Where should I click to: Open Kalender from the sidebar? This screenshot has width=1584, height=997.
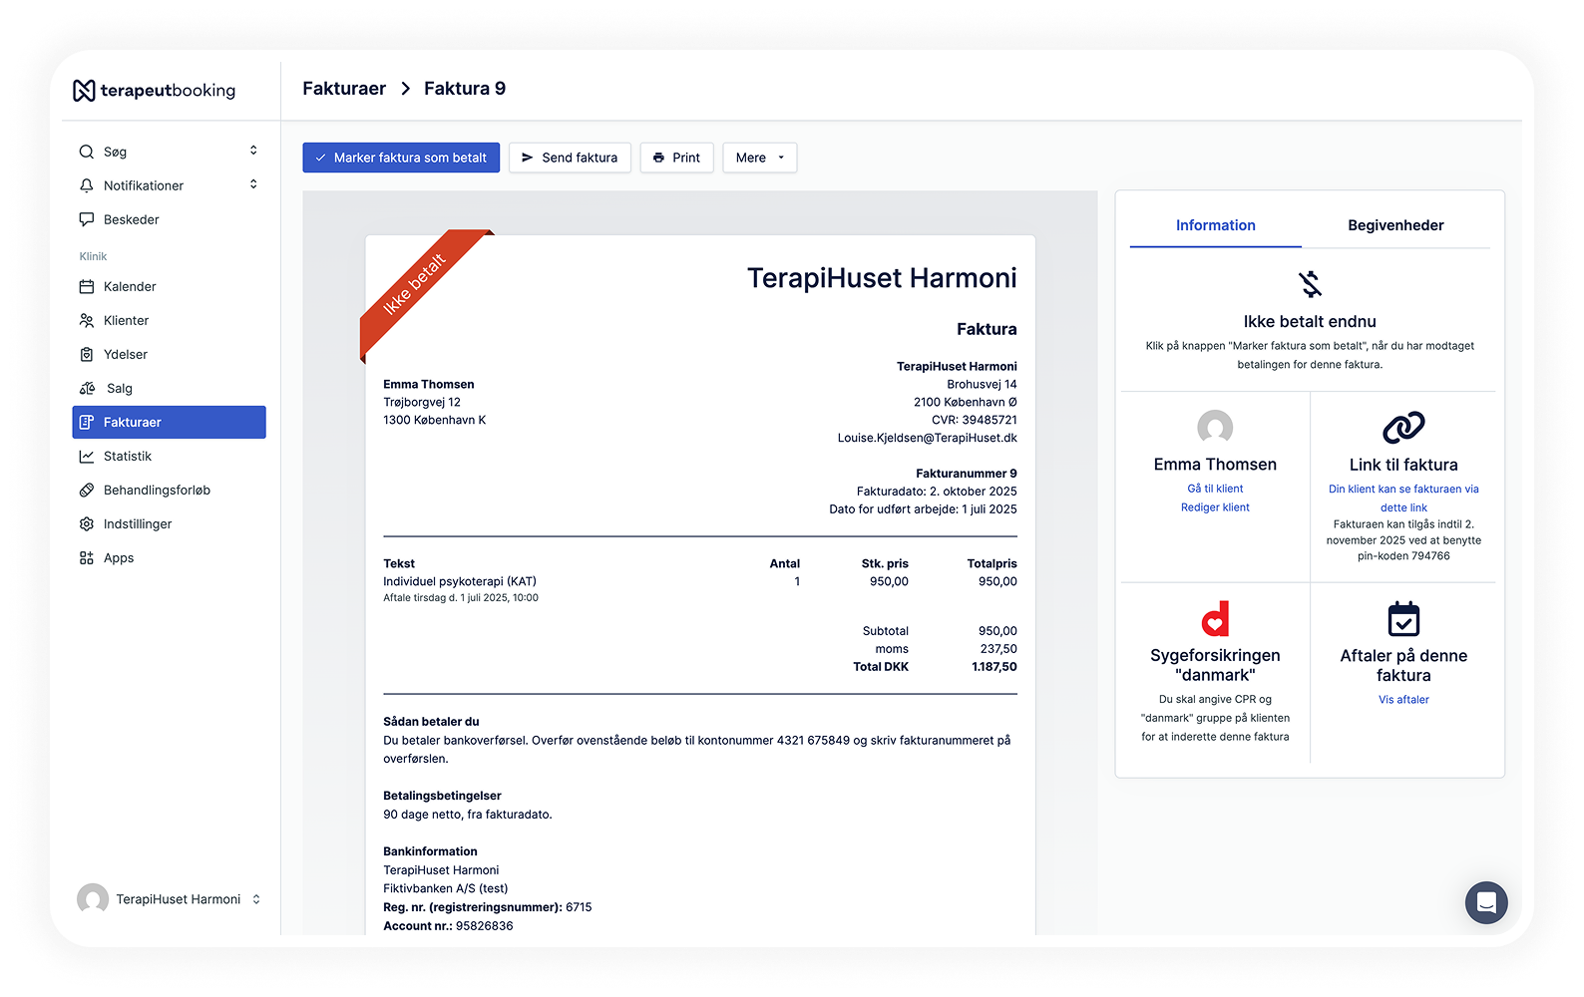pyautogui.click(x=130, y=287)
